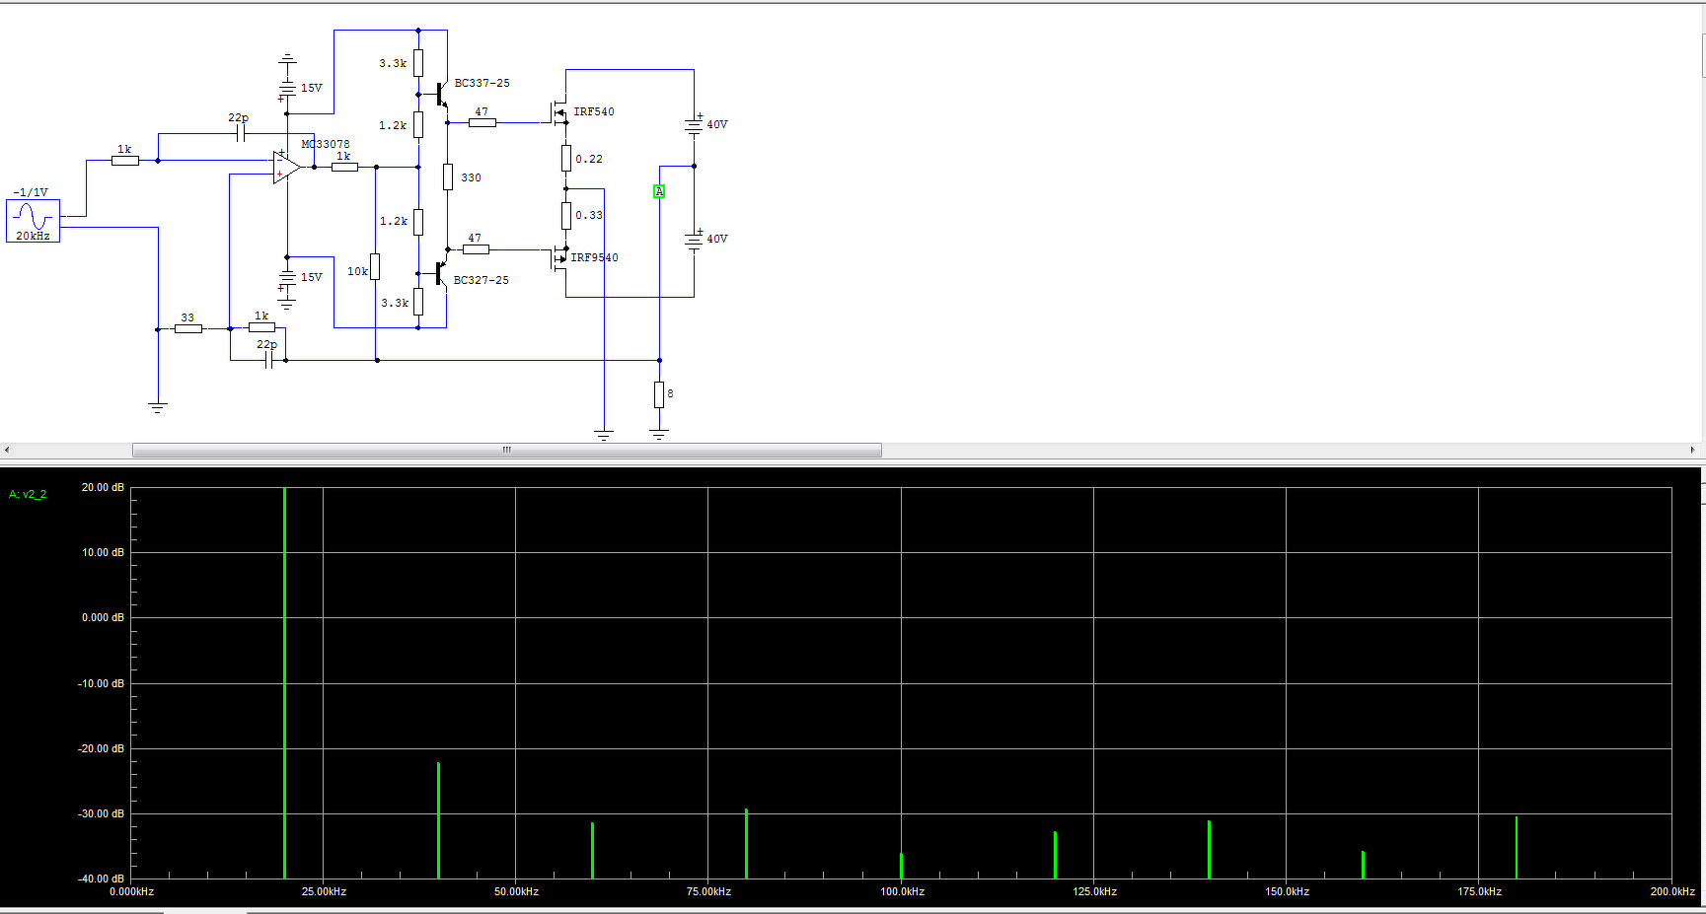Click the '-40.00 dB' axis label
Viewport: 1706px width, 914px height.
(x=101, y=879)
